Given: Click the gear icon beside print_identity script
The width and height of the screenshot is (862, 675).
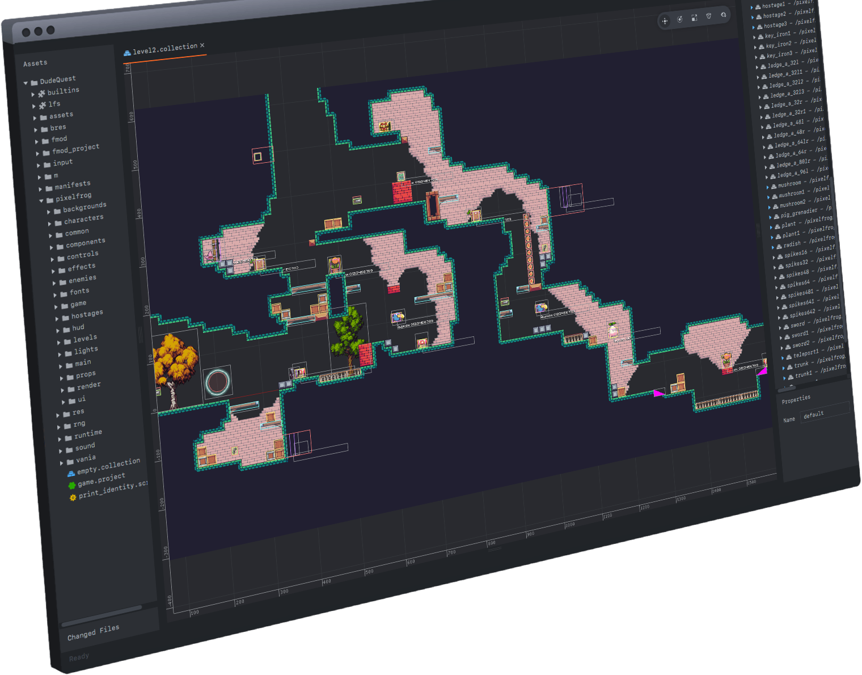Looking at the screenshot, I should [73, 497].
